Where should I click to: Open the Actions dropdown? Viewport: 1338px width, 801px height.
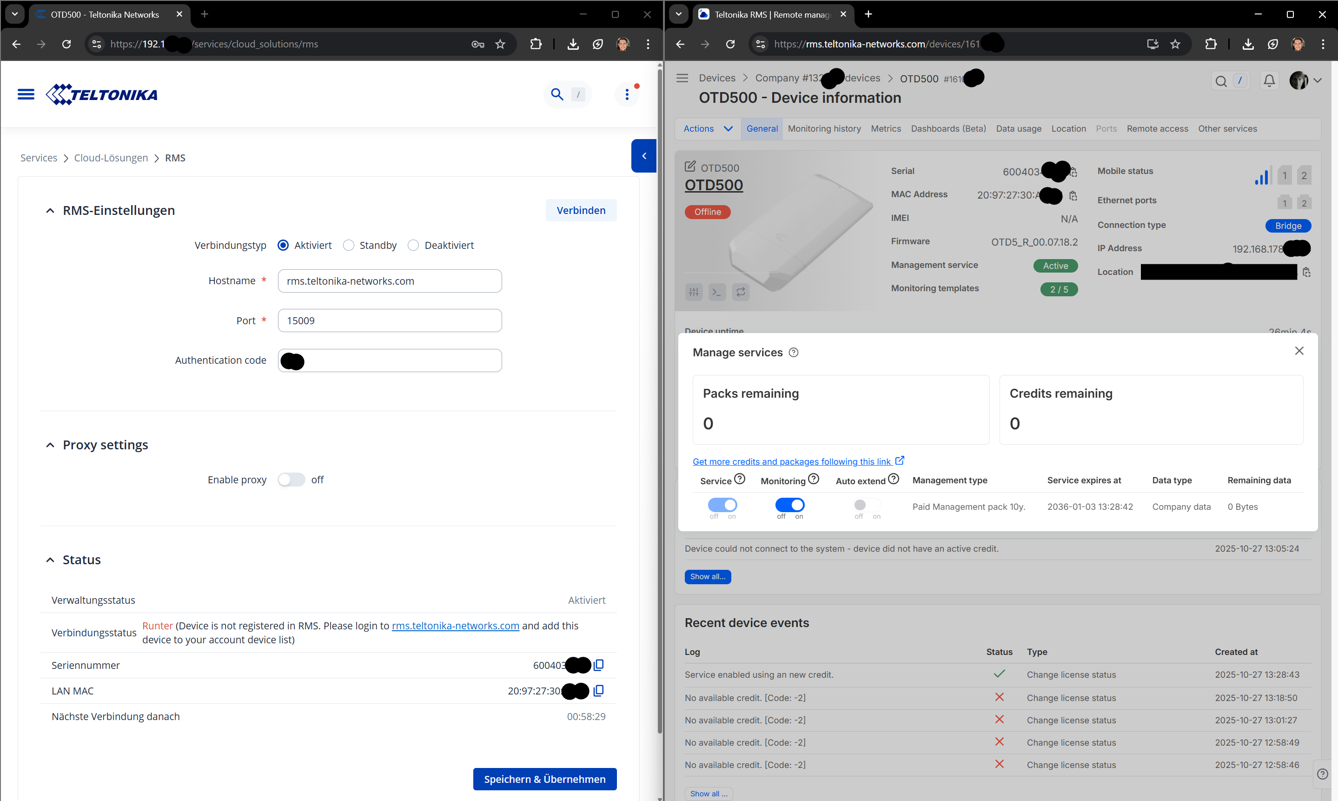[x=707, y=128]
